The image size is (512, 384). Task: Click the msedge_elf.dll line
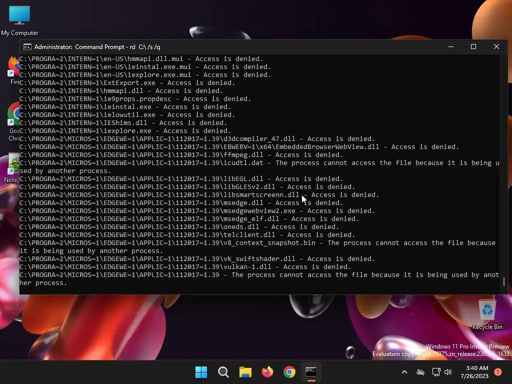[189, 219]
